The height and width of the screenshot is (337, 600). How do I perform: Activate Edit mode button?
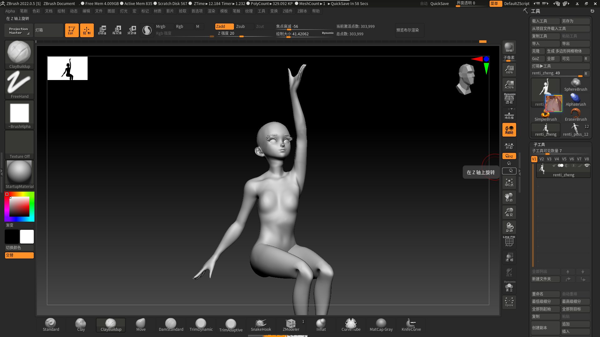point(72,30)
